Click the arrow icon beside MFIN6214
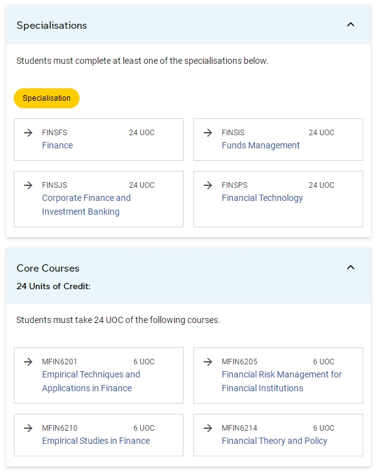The width and height of the screenshot is (377, 472). [x=208, y=428]
